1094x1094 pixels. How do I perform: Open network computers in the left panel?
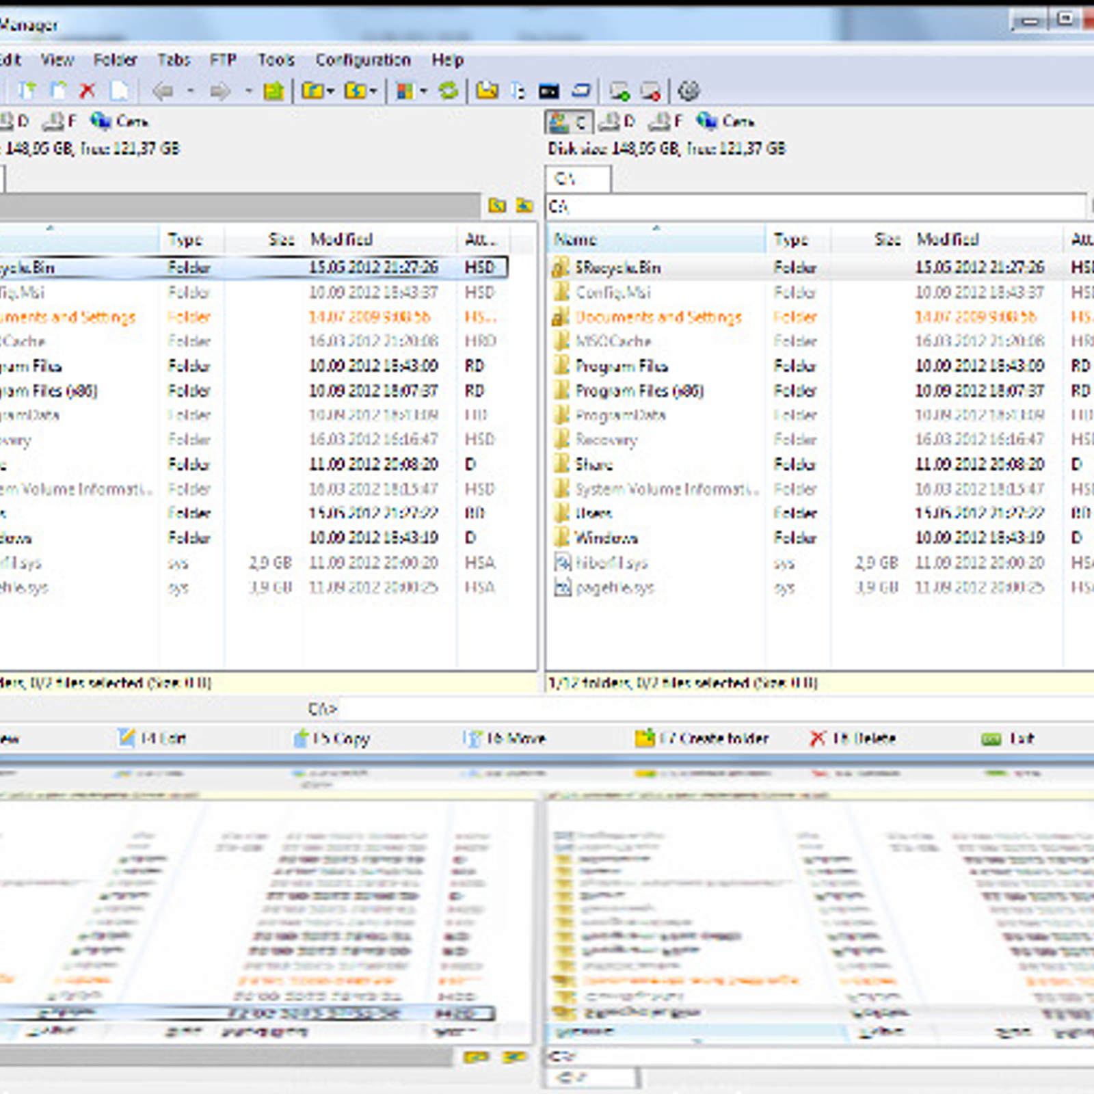click(x=119, y=122)
